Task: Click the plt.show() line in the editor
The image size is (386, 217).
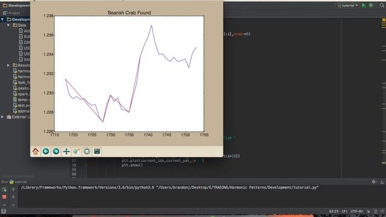Action: pos(132,165)
